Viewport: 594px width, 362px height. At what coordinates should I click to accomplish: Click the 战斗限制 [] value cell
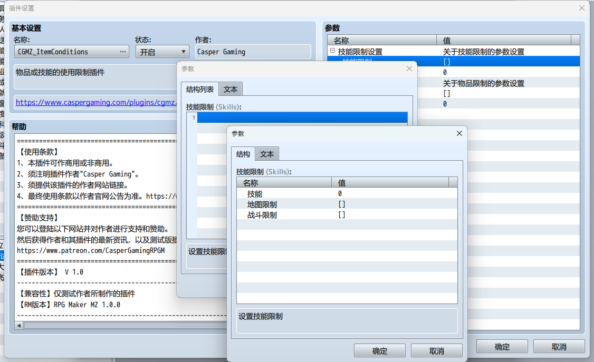click(x=341, y=215)
